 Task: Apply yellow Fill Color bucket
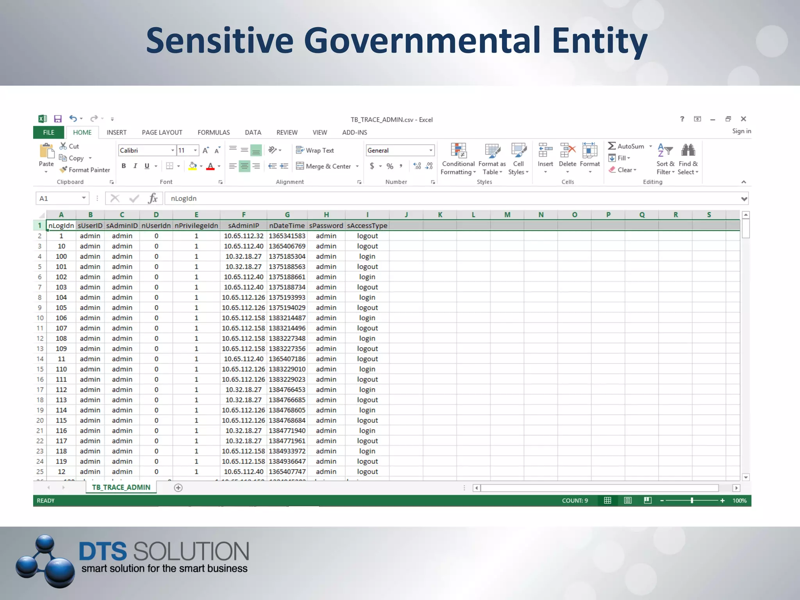click(193, 166)
